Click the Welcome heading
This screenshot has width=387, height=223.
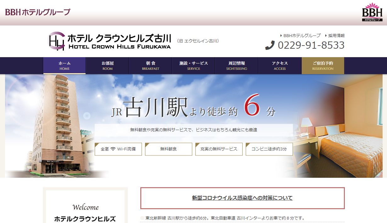[x=85, y=207]
